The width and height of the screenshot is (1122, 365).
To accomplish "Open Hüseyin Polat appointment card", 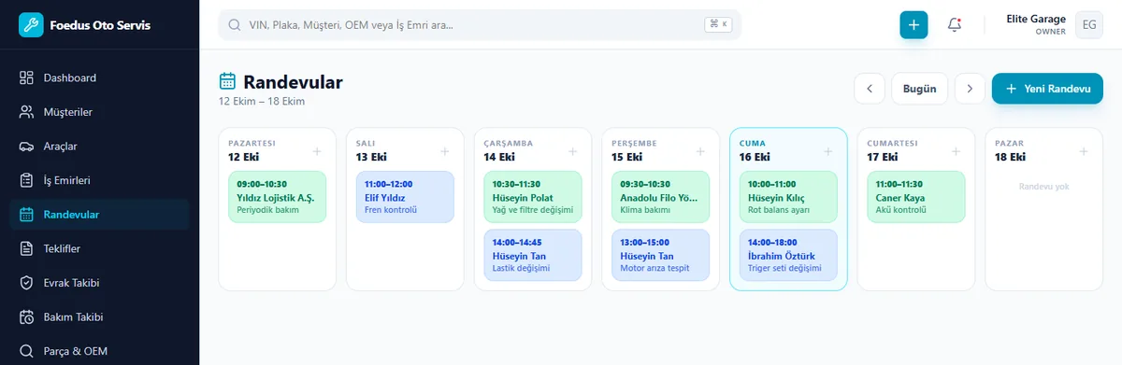I will (x=533, y=197).
